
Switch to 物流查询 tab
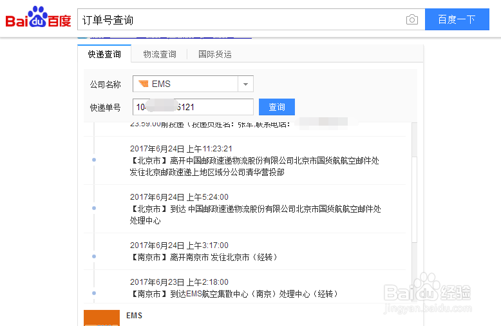[160, 54]
